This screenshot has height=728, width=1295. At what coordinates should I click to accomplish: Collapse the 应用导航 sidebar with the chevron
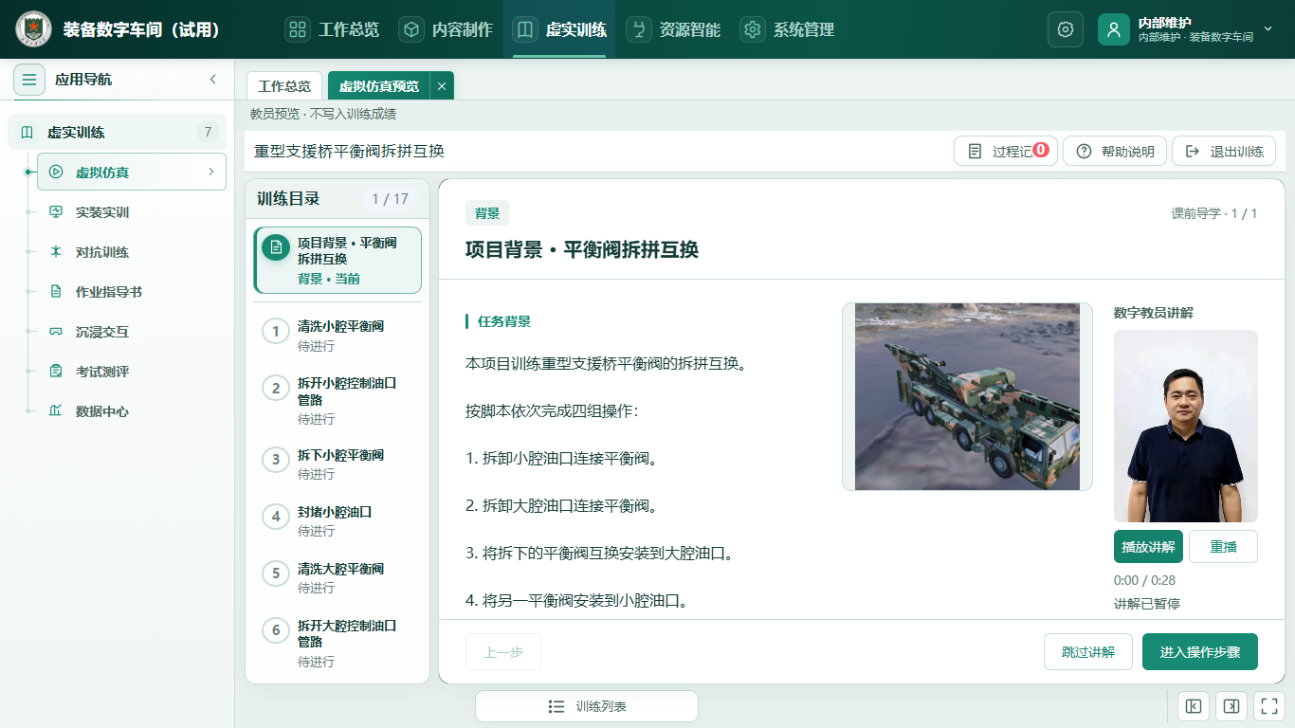point(213,80)
